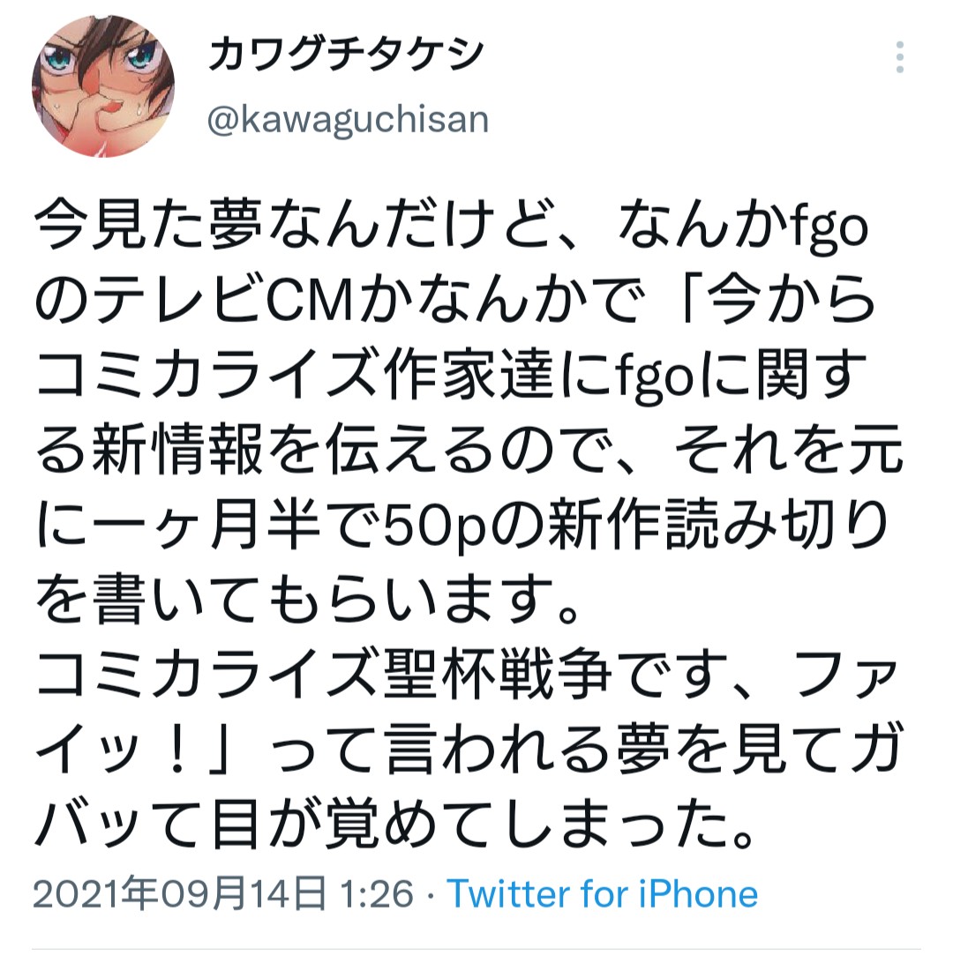Click the 1:26 time in the timestamp
The width and height of the screenshot is (953, 956).
tap(377, 893)
